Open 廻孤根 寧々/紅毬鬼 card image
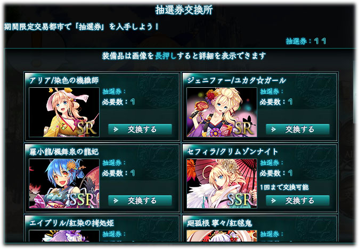 coord(222,236)
